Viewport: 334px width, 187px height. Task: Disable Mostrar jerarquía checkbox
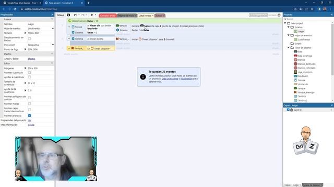(29, 115)
